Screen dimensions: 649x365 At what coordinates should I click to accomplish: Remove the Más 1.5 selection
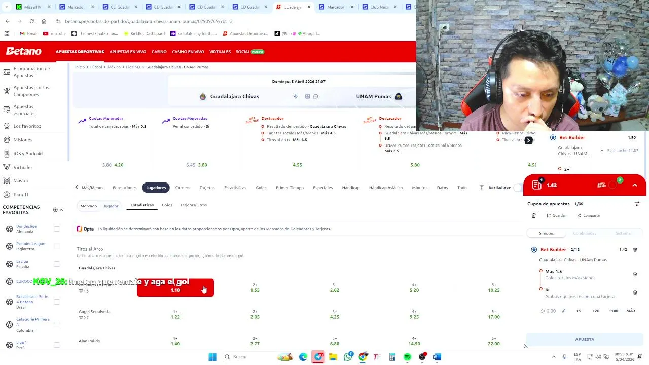click(635, 274)
